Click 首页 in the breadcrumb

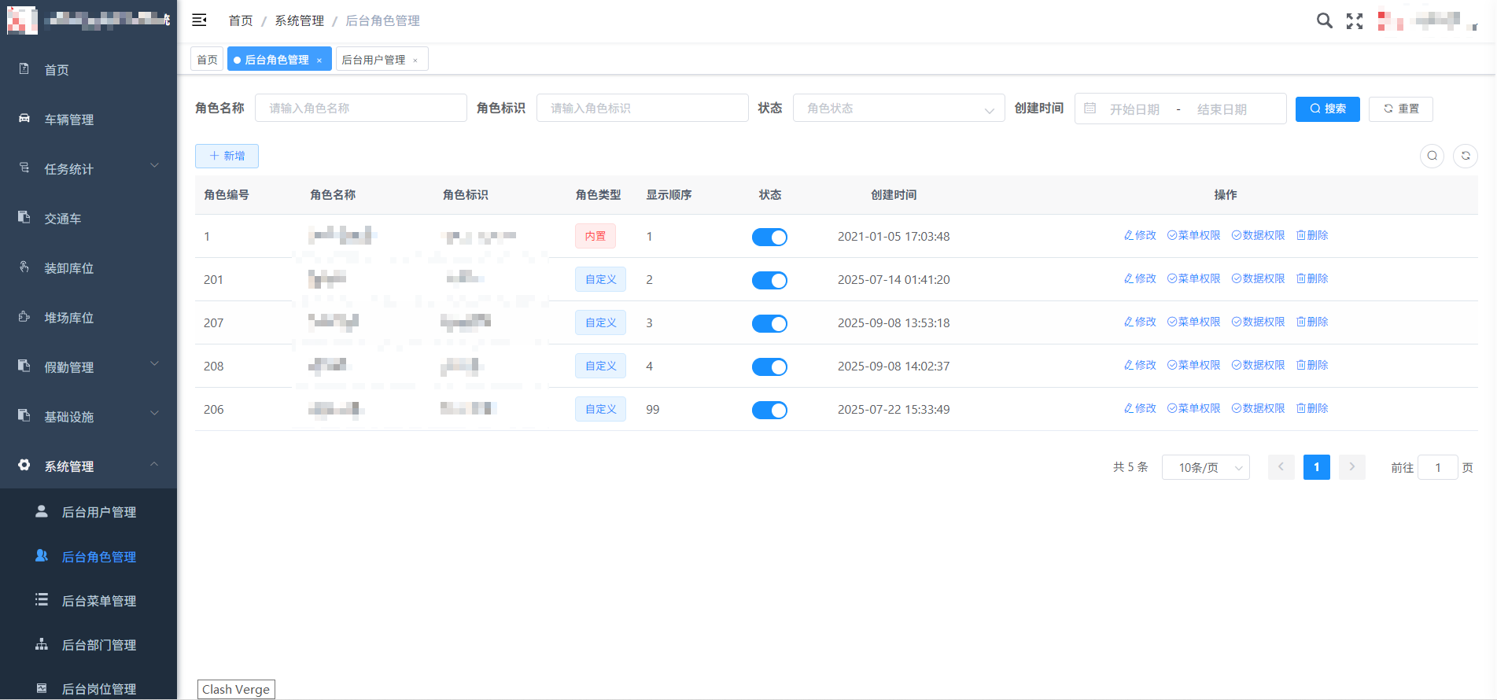tap(241, 20)
